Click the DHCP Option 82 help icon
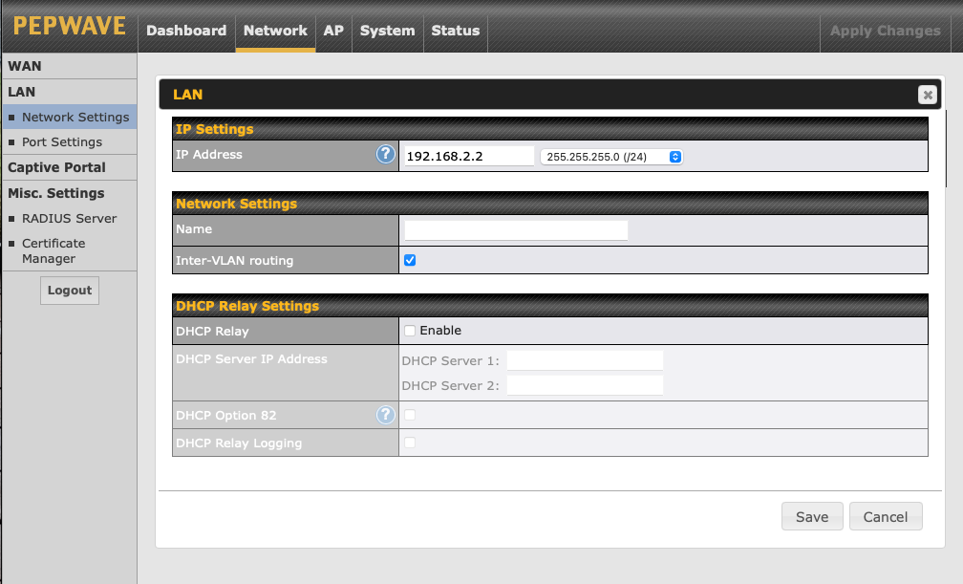This screenshot has height=584, width=963. tap(385, 415)
